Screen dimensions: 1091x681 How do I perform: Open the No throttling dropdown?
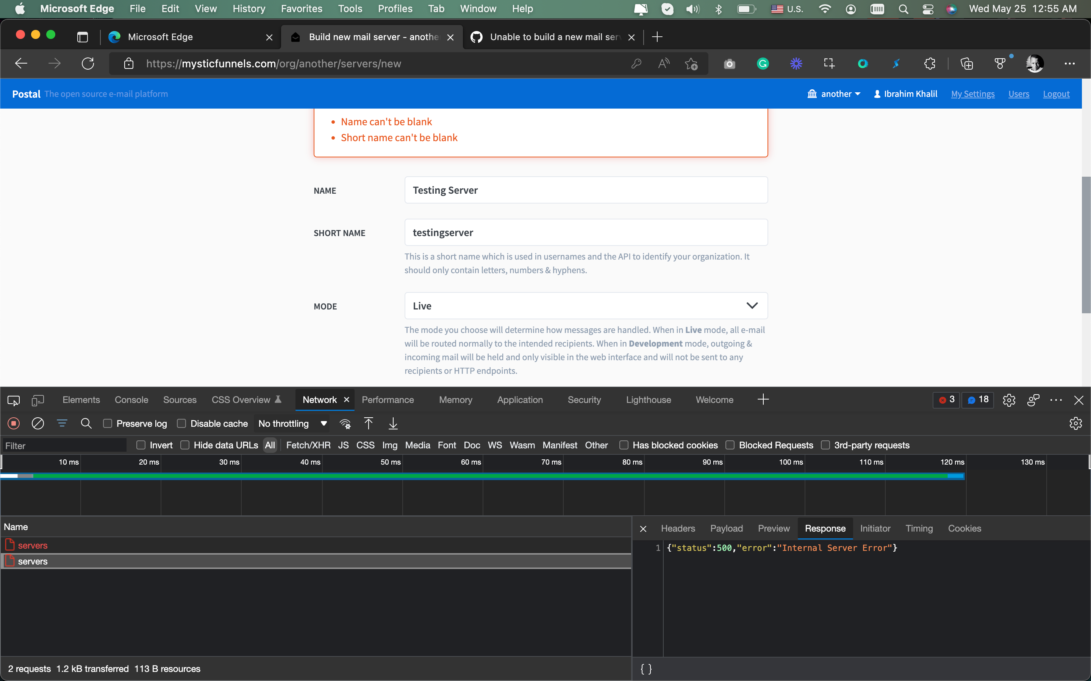(x=292, y=423)
